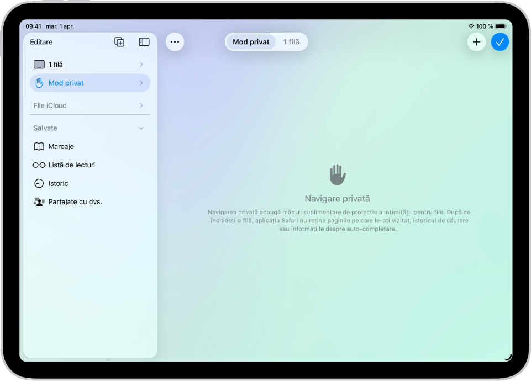Tap the battery indicator icon
The height and width of the screenshot is (382, 531).
pos(501,26)
